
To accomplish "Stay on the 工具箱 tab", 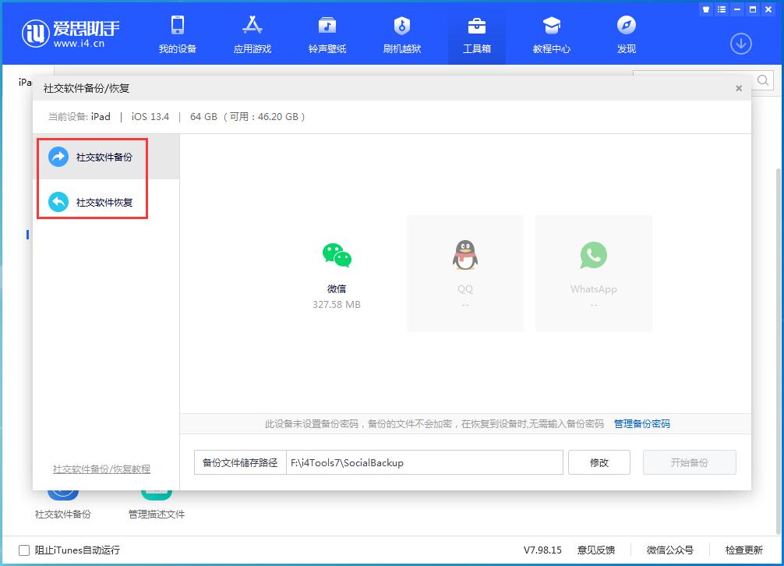I will point(477,34).
